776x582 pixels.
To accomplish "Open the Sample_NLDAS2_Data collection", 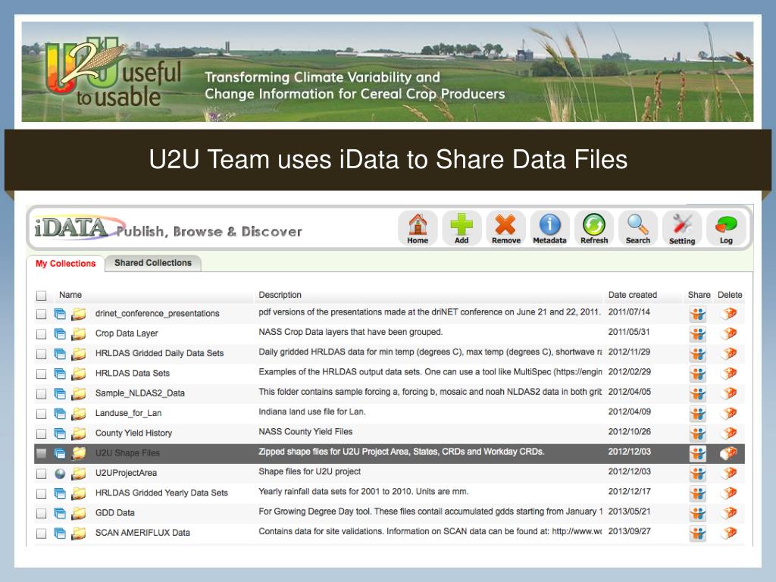I will coord(140,393).
